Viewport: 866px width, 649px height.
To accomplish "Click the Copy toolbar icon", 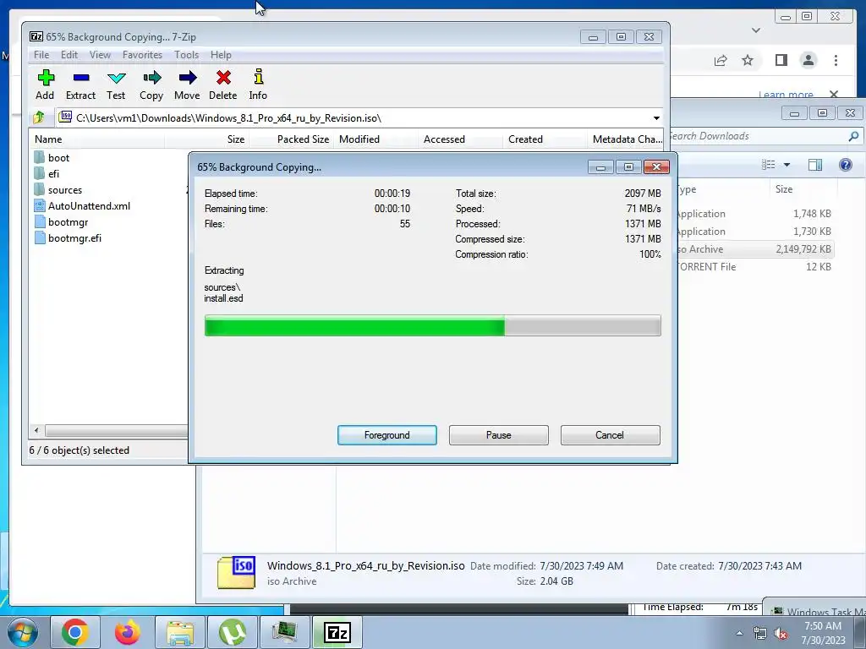I will [x=151, y=85].
